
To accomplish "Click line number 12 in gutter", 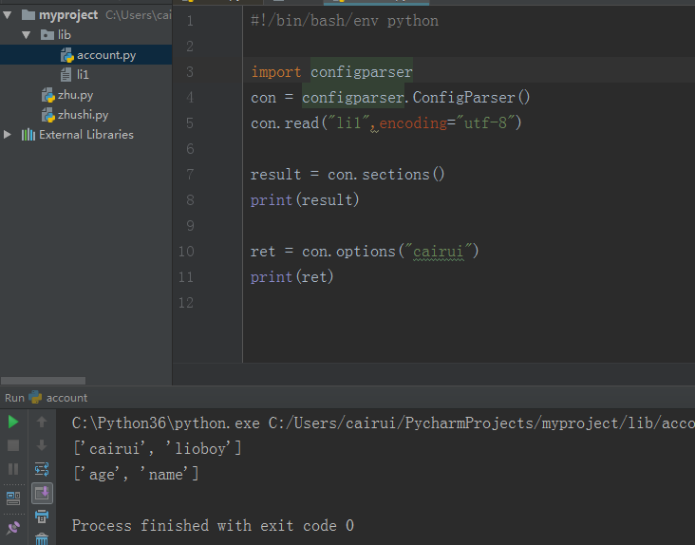I will coord(186,303).
